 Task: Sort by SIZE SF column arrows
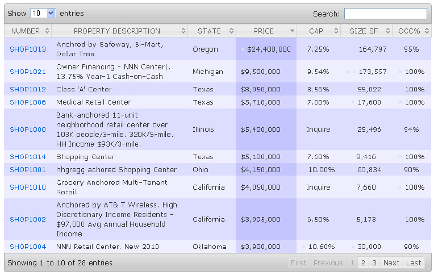click(388, 31)
